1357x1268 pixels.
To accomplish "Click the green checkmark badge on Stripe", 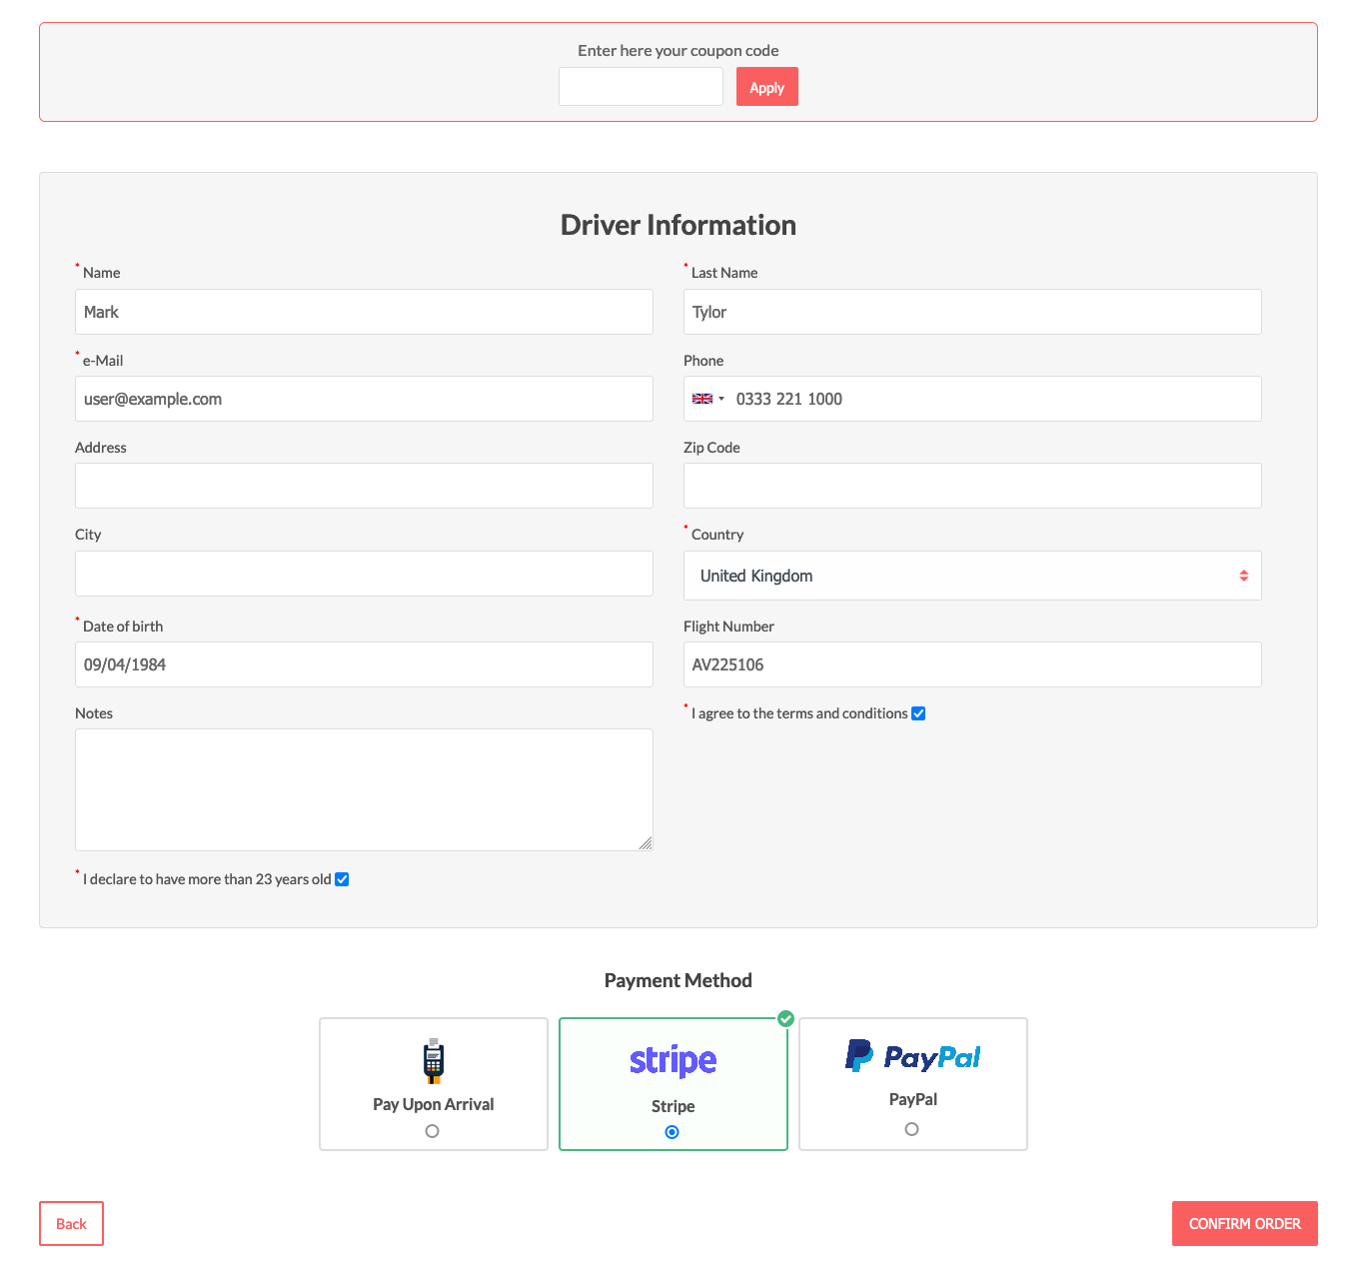I will (785, 1019).
